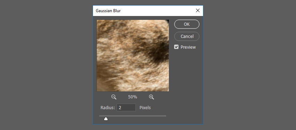The width and height of the screenshot is (296, 130).
Task: Click the 50% zoom level text
Action: [133, 97]
